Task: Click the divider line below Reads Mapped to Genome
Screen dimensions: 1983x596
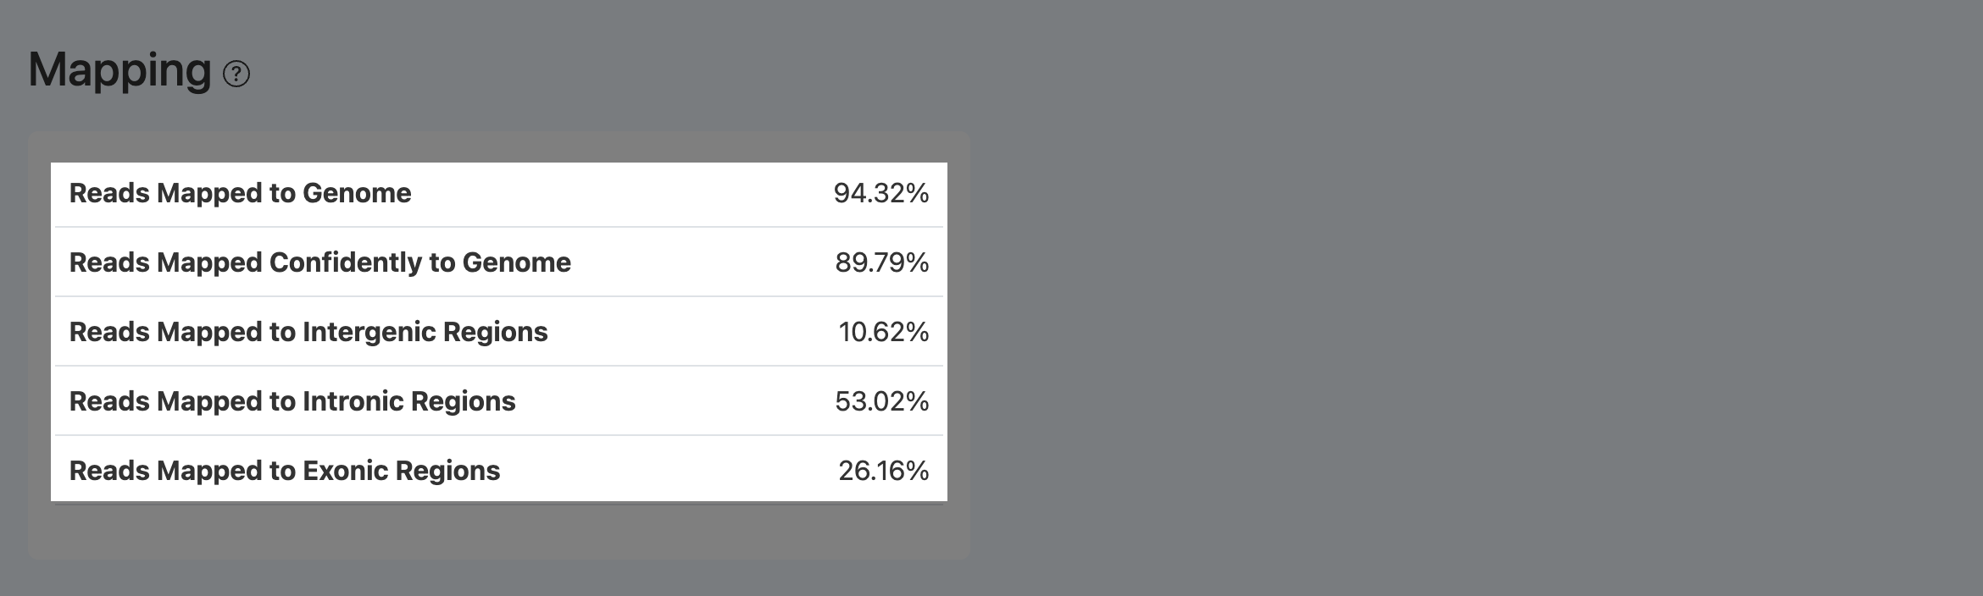Action: (x=499, y=227)
